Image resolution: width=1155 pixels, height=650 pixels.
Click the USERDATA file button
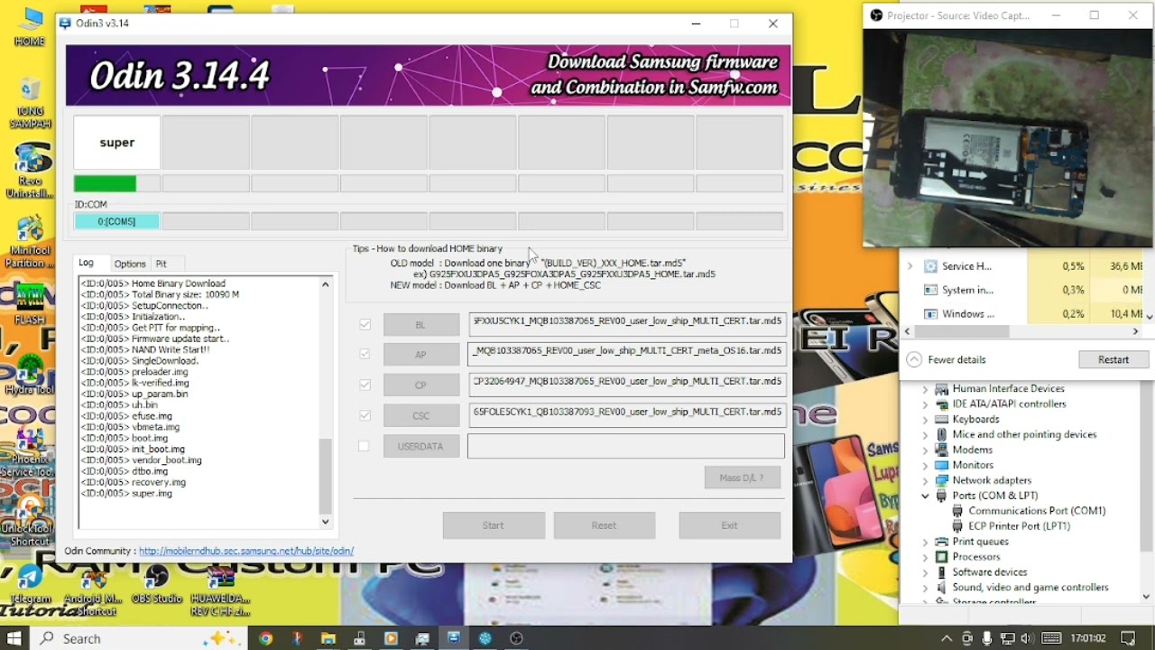click(421, 446)
